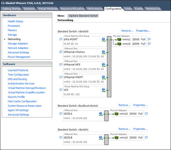The height and width of the screenshot is (150, 171).
Task: Select Networking in Hardware panel
Action: pos(14,39)
